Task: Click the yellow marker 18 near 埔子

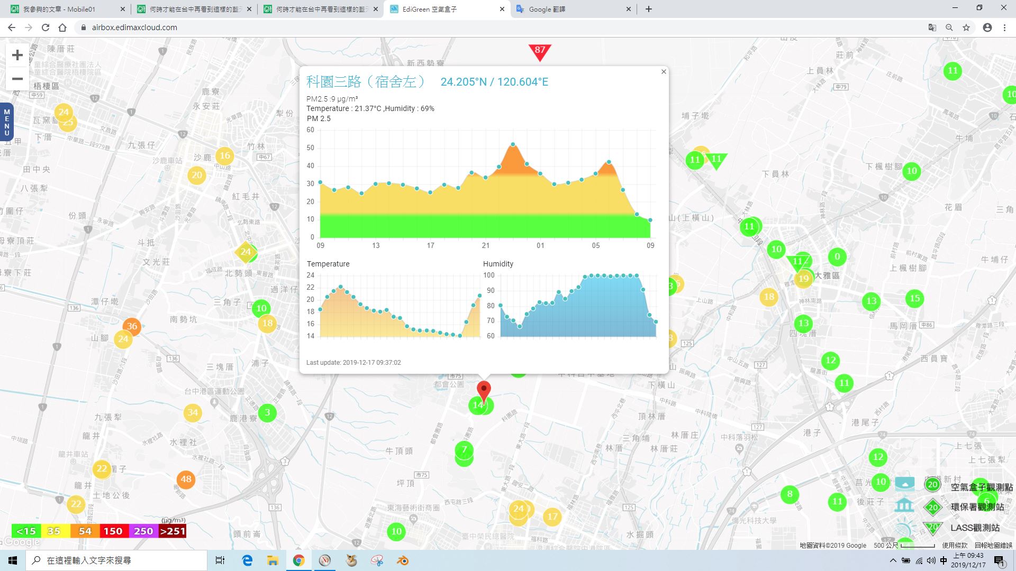Action: tap(267, 324)
